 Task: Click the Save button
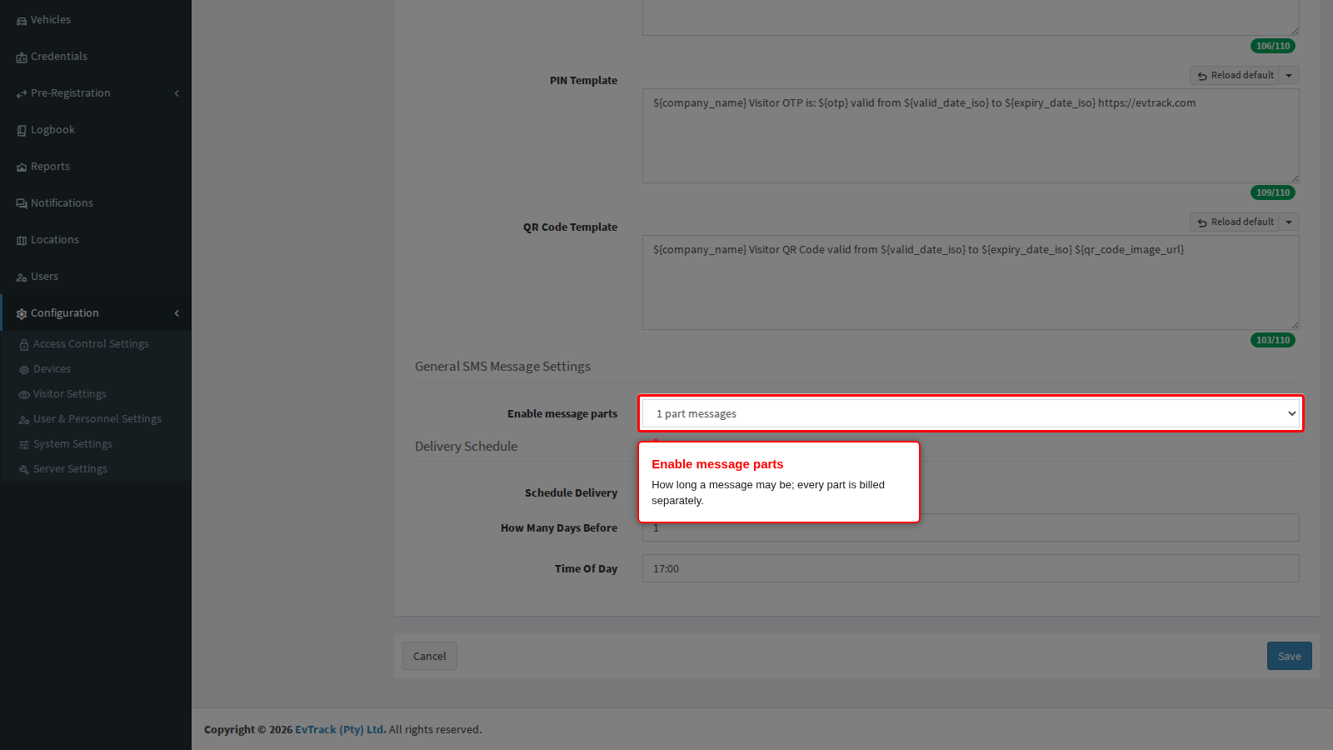[1290, 656]
